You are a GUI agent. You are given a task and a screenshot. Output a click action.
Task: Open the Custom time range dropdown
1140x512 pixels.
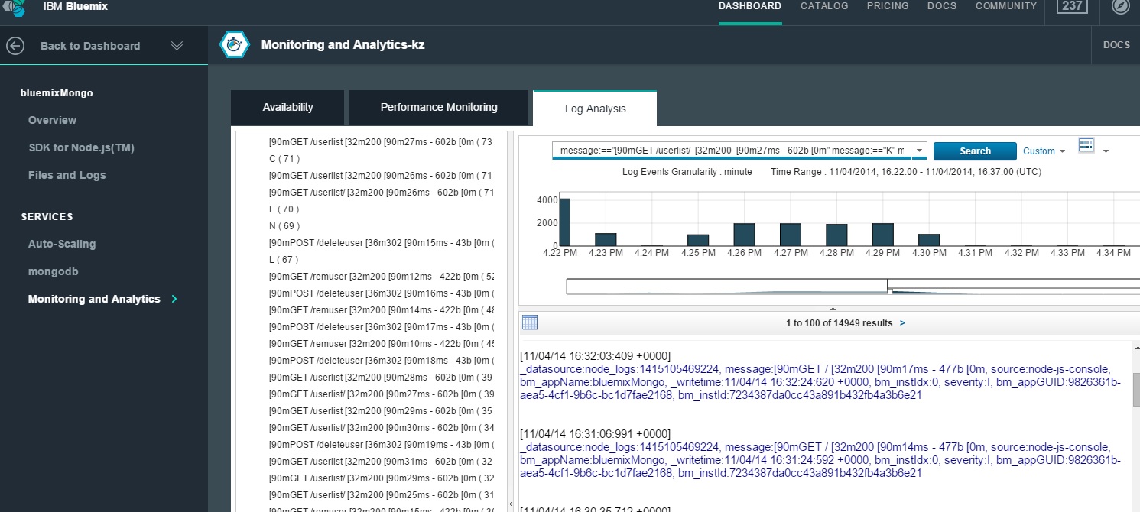[1044, 151]
